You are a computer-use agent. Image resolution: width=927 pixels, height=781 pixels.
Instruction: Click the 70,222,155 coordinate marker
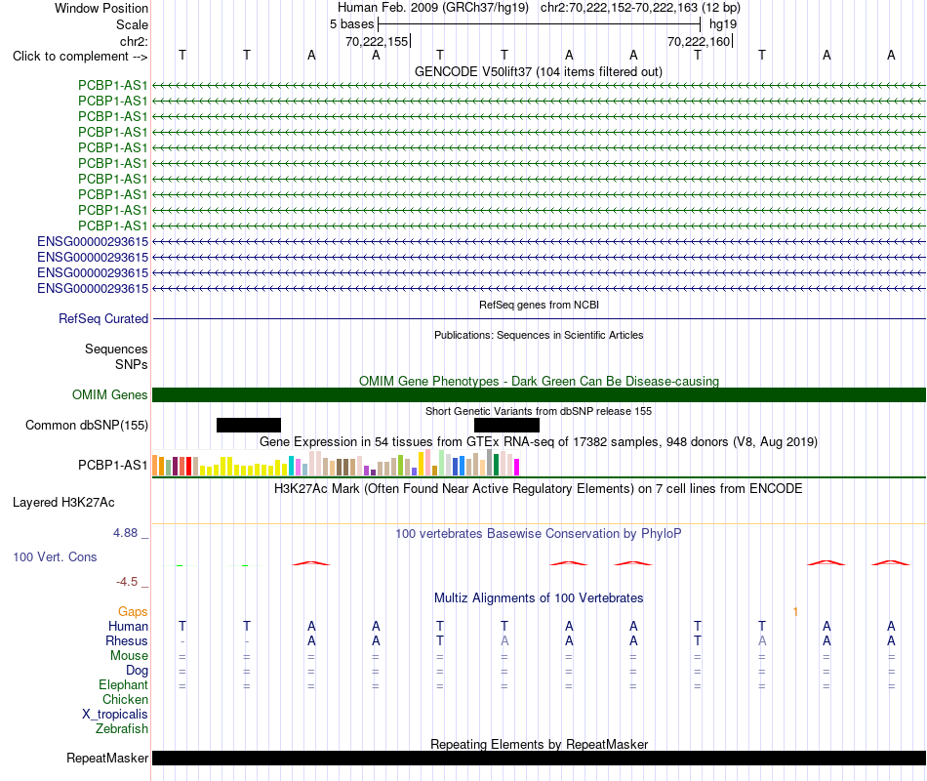[378, 41]
